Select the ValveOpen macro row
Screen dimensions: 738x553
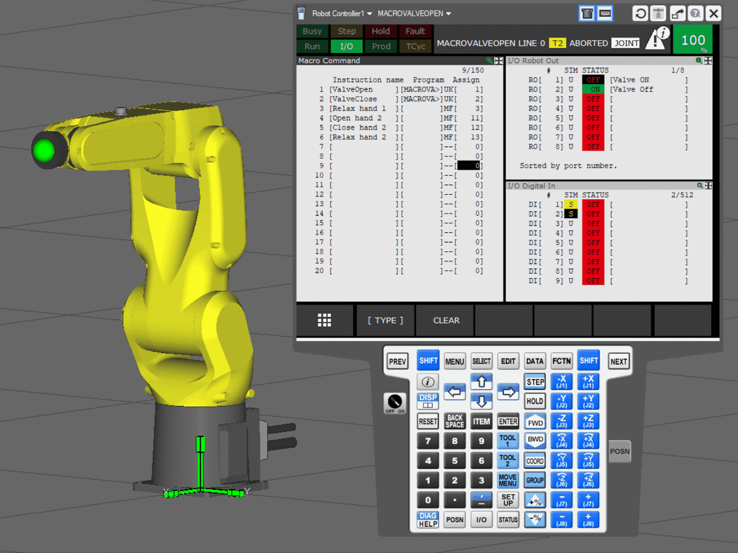click(x=401, y=89)
